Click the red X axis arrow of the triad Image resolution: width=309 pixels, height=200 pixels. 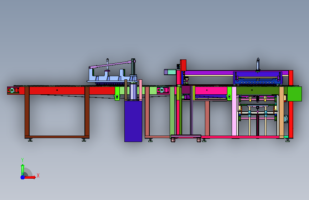(30, 177)
